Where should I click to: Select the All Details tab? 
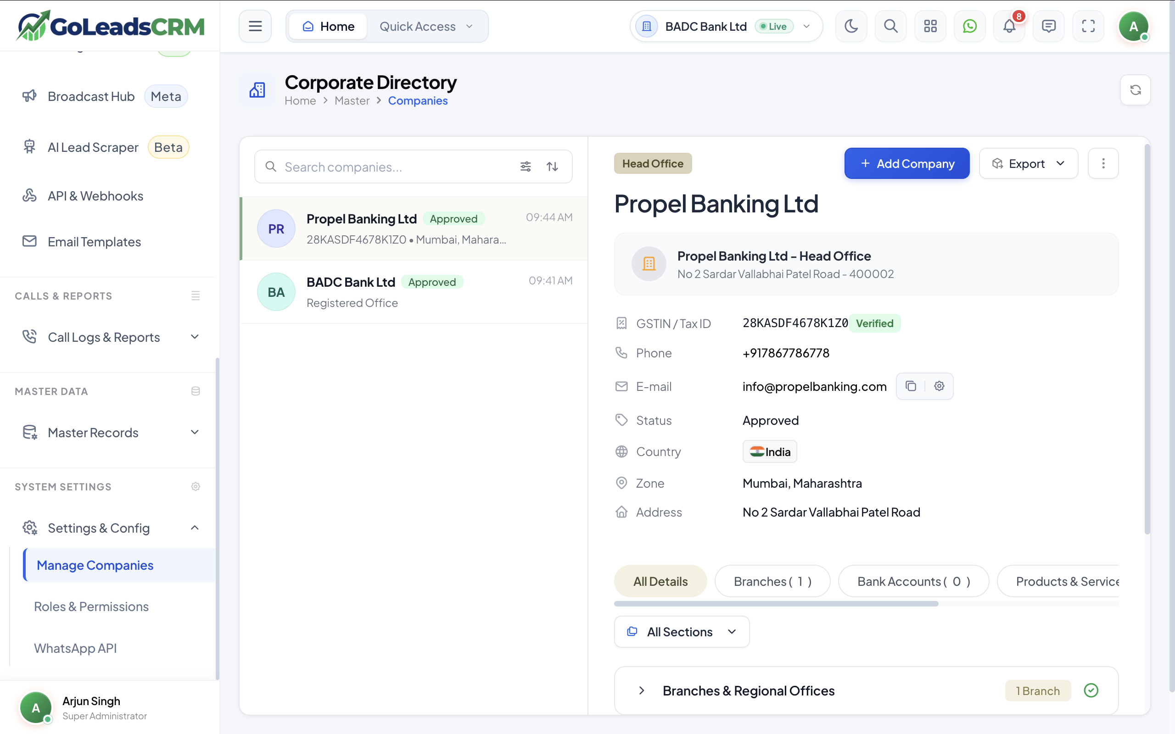(x=660, y=581)
